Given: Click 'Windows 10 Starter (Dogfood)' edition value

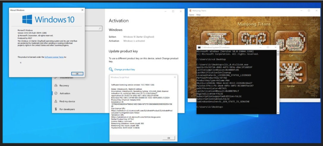Looking at the screenshot, I should (139, 37).
